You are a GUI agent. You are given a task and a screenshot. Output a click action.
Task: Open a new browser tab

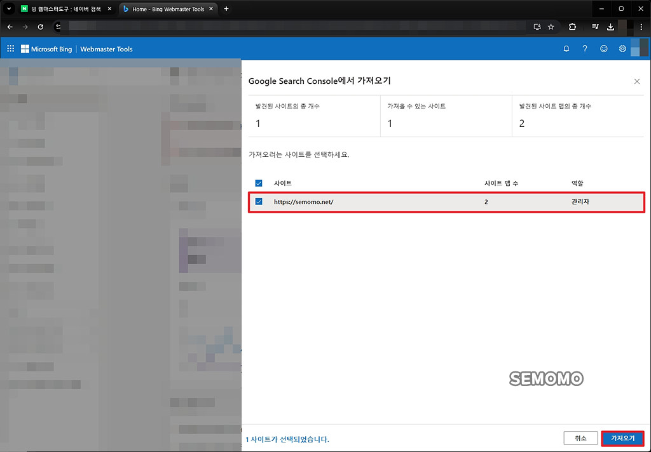pyautogui.click(x=226, y=9)
